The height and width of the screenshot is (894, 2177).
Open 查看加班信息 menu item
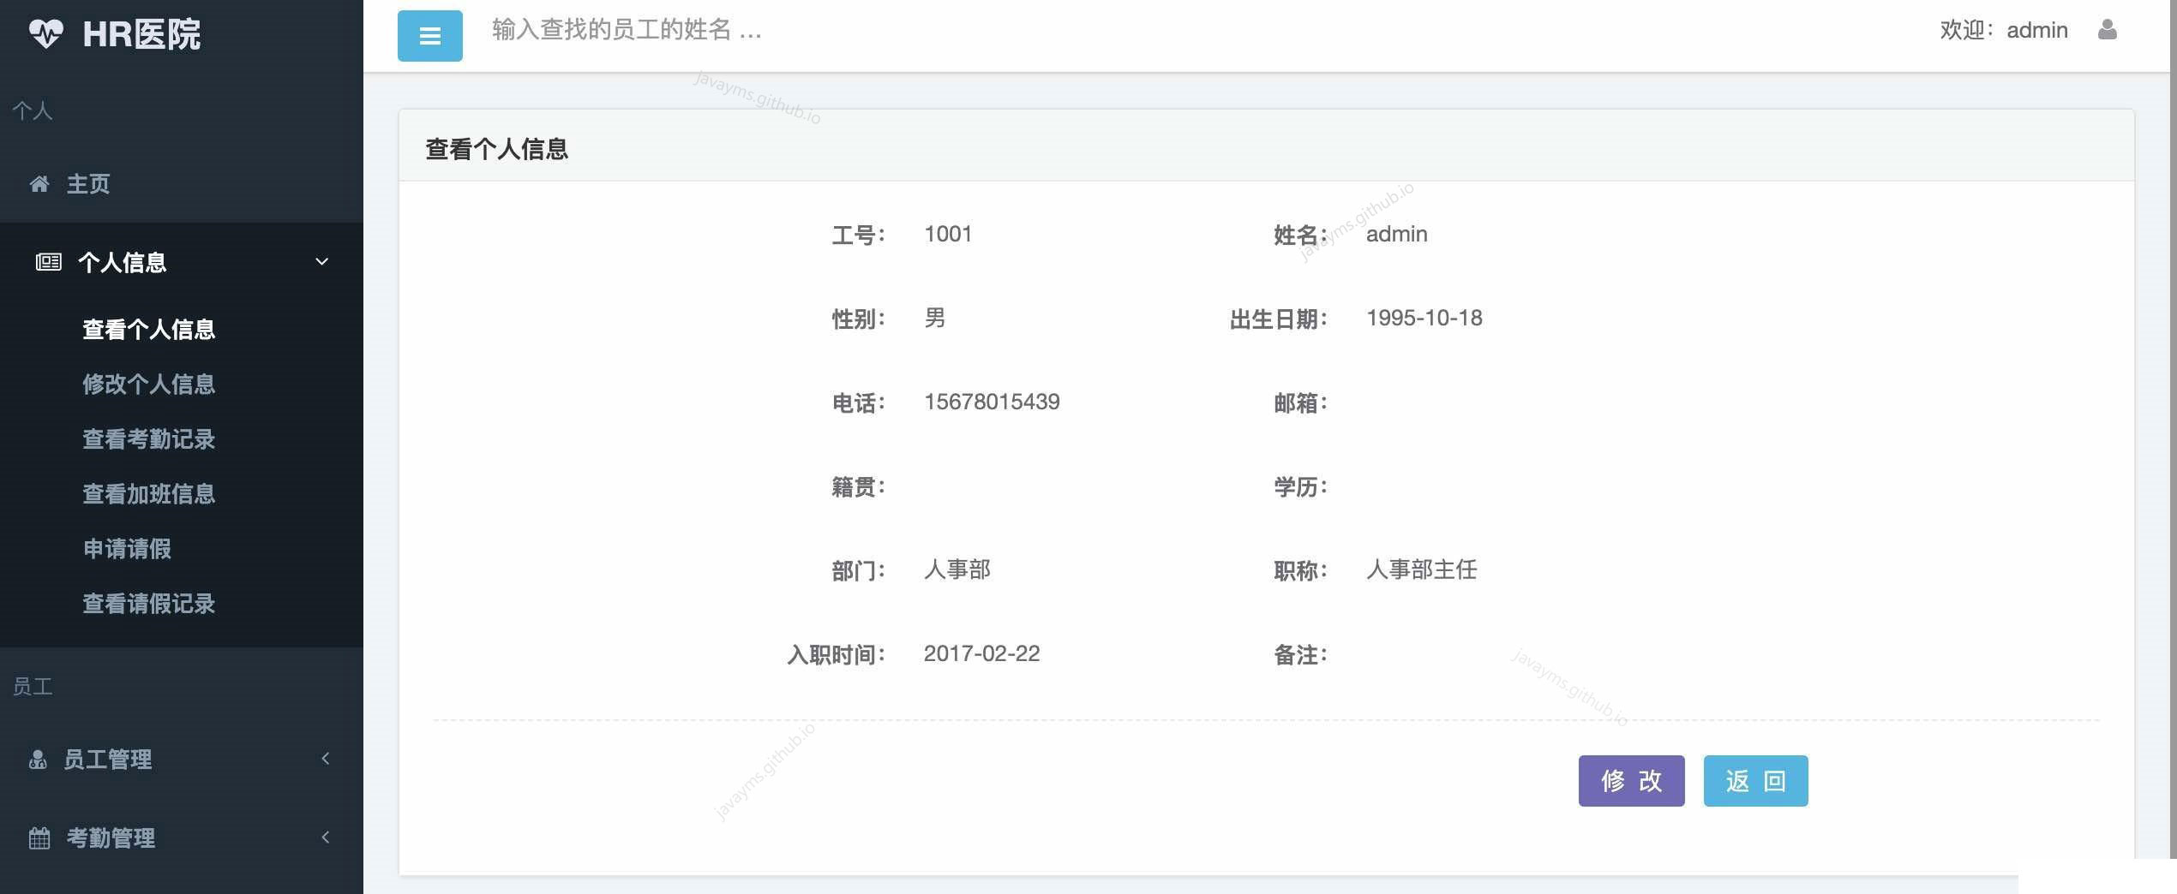(x=147, y=493)
